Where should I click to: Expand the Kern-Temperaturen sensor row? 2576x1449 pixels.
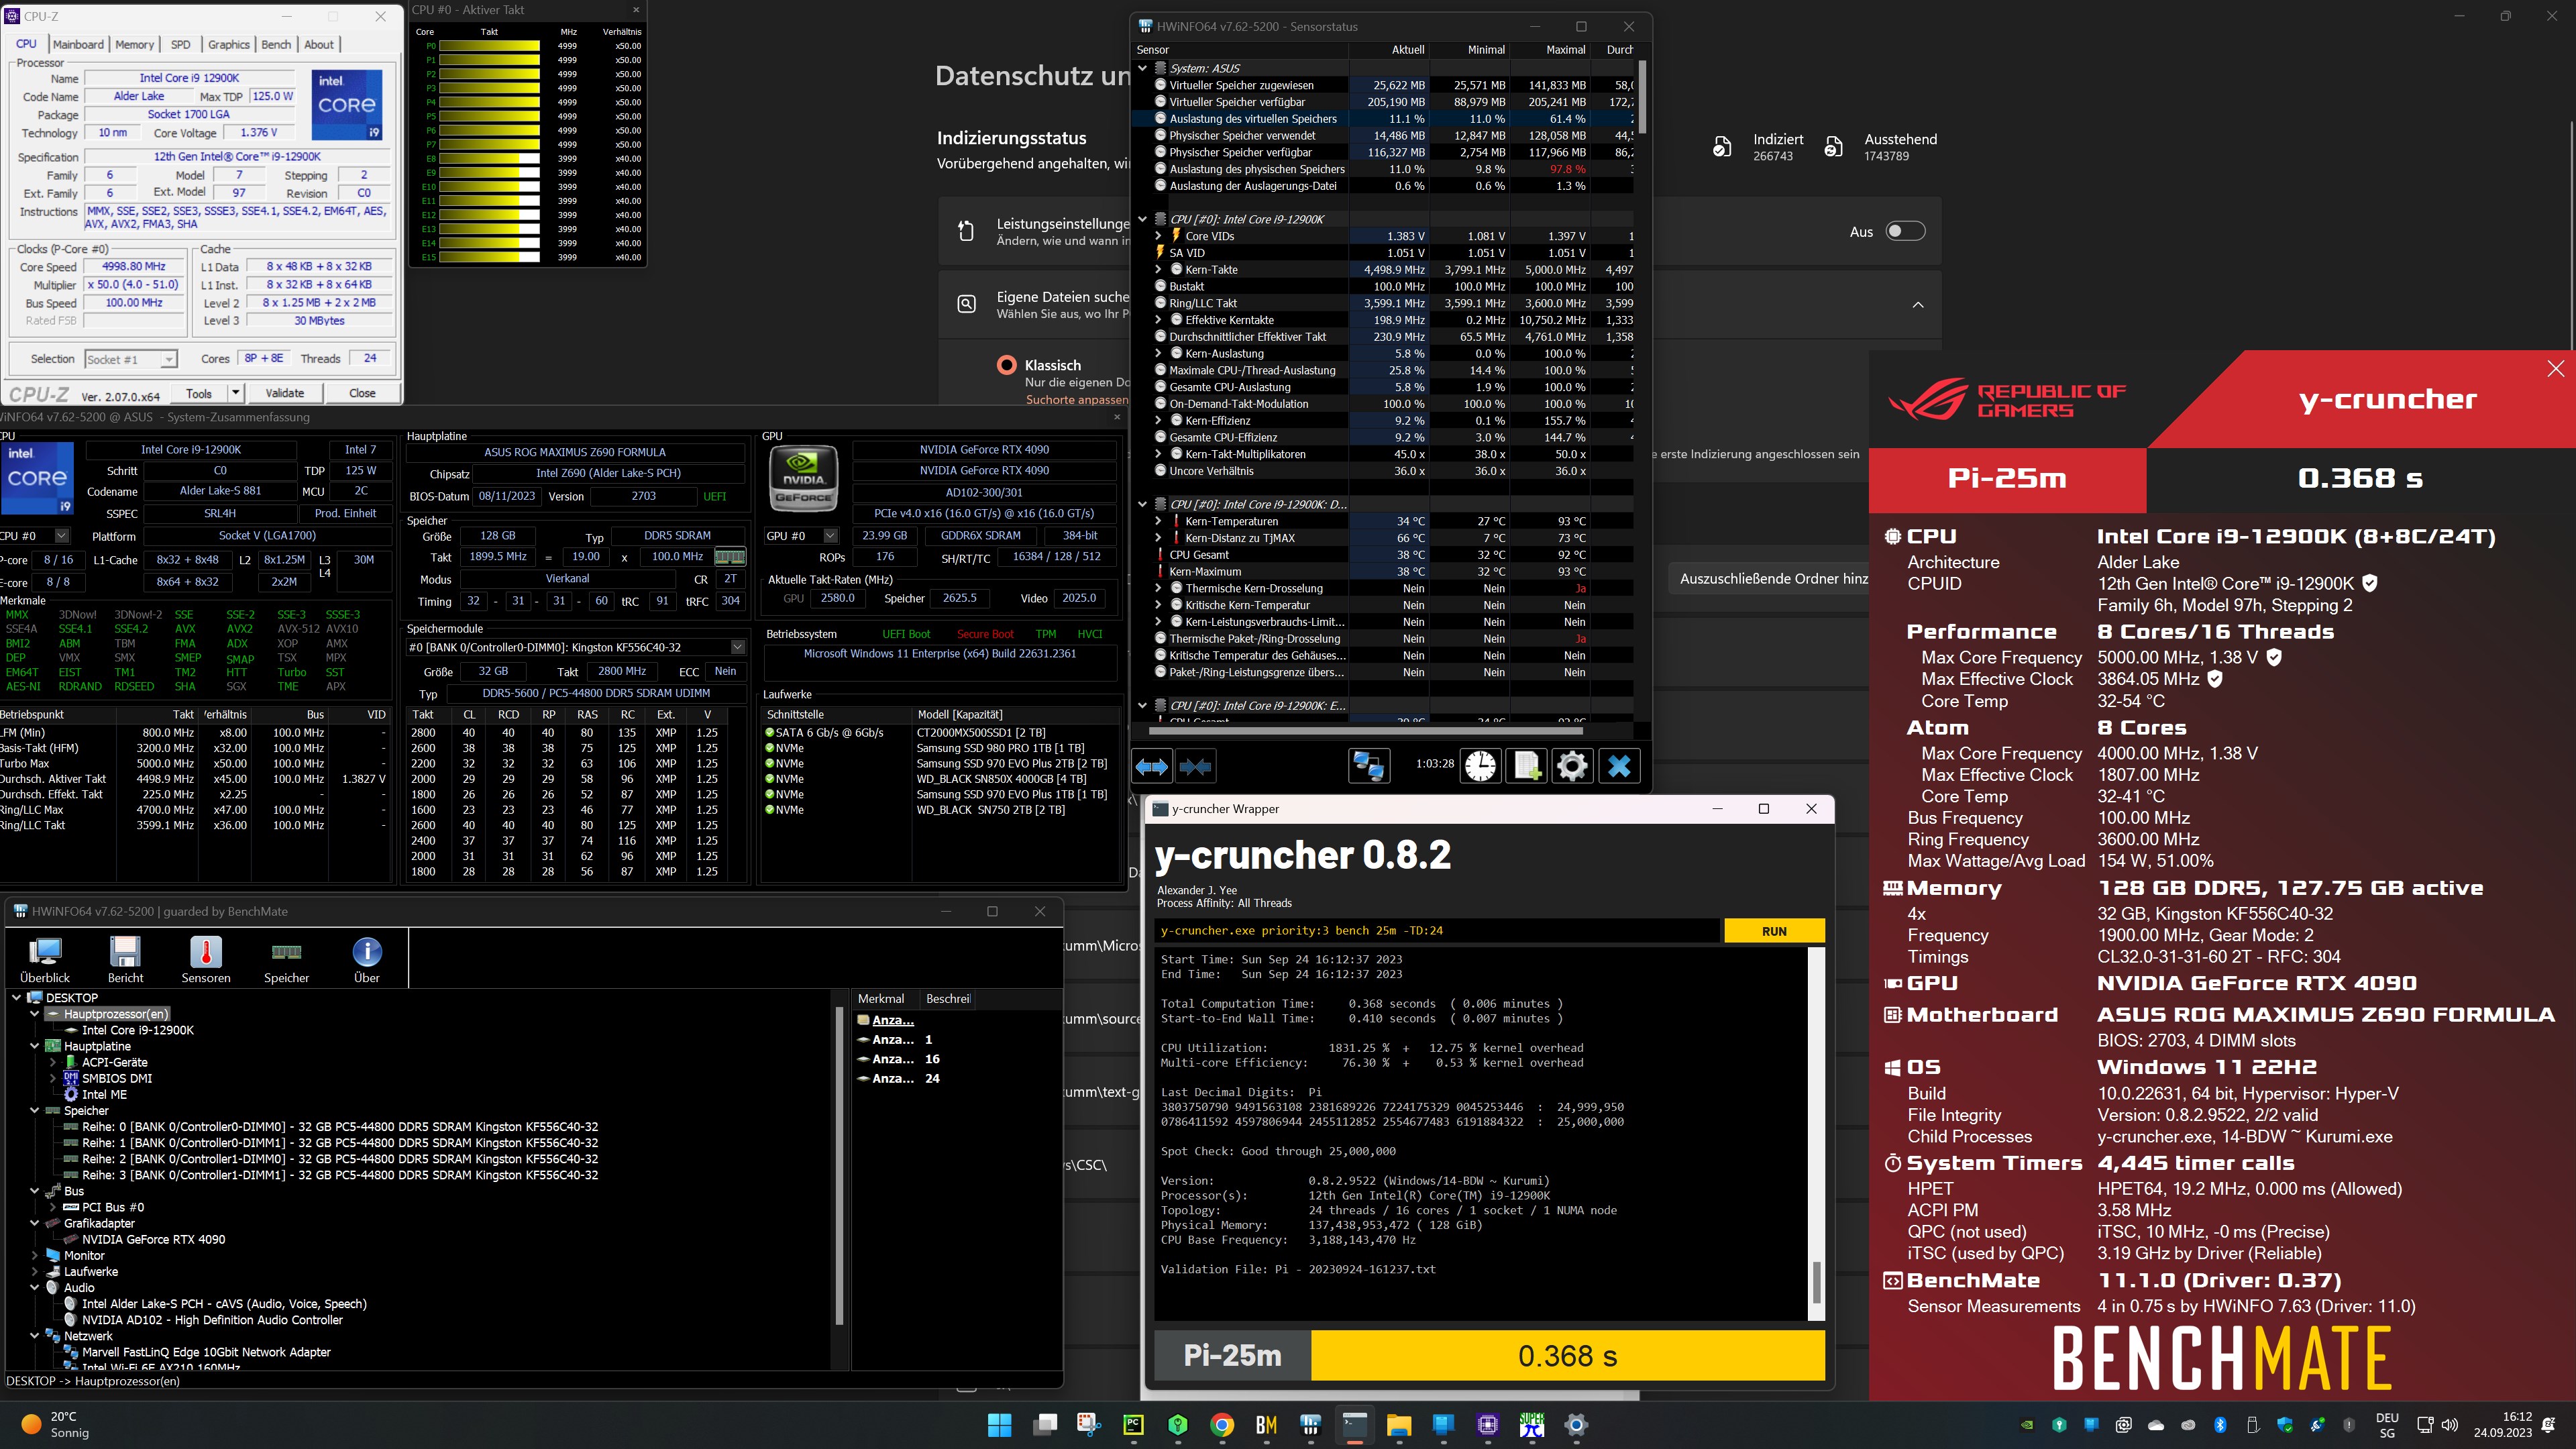(1158, 521)
